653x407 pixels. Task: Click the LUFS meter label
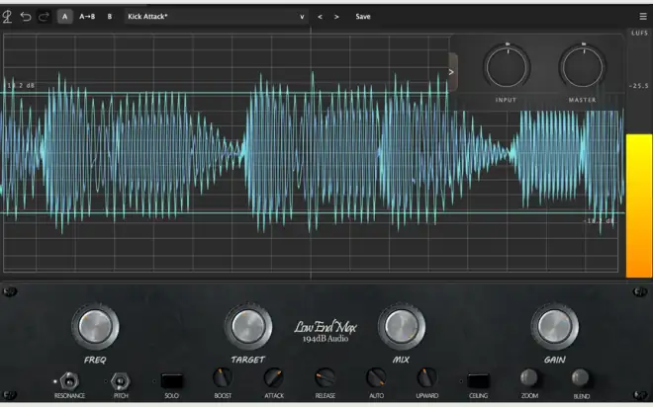[639, 33]
